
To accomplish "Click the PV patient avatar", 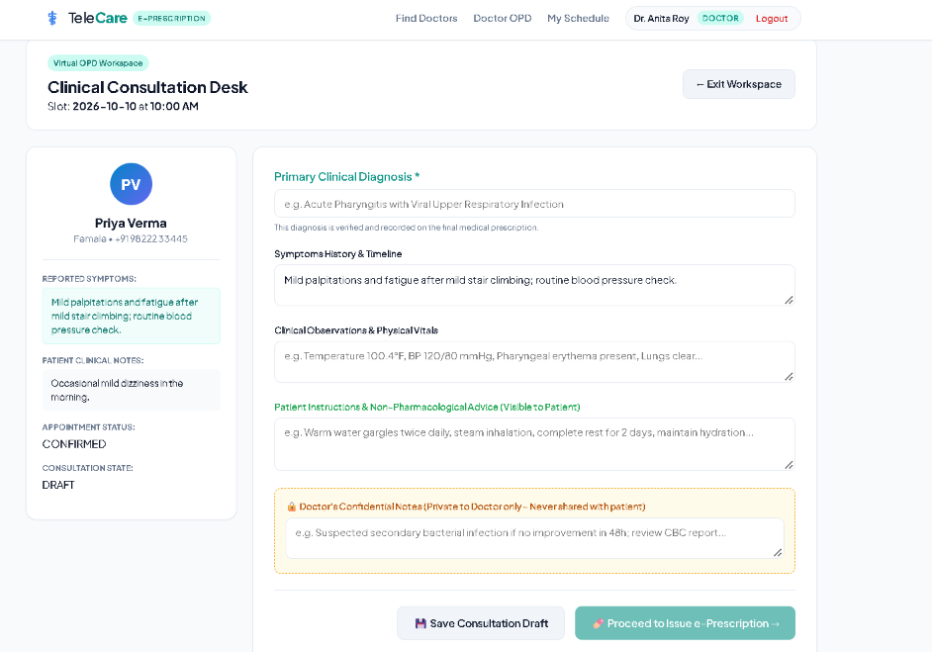I will [x=131, y=184].
